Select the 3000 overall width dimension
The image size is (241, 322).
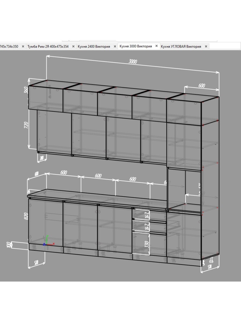[x=133, y=61]
